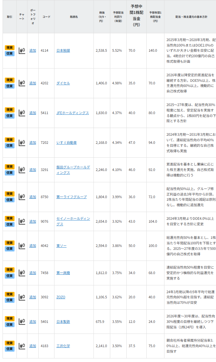Open the 第一興商 stock link
Viewport: 216px width, 362px height.
click(63, 273)
